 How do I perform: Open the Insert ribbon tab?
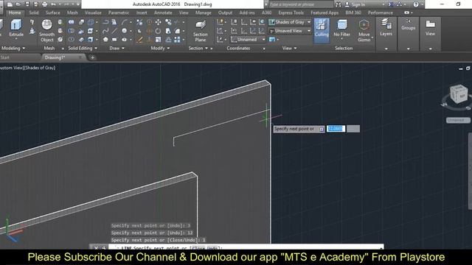pyautogui.click(x=142, y=13)
